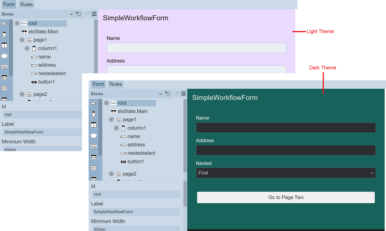Select the Page block icon in the dark theme palette
The image size is (386, 231).
[93, 146]
